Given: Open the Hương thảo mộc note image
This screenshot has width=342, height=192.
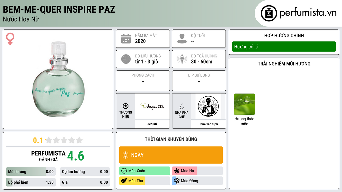Looking at the screenshot, I should pyautogui.click(x=244, y=104).
